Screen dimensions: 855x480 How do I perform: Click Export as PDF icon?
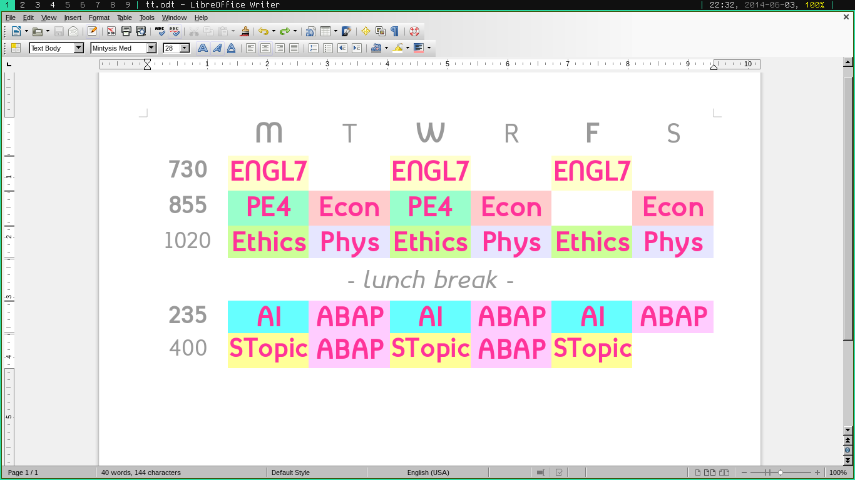tap(111, 31)
